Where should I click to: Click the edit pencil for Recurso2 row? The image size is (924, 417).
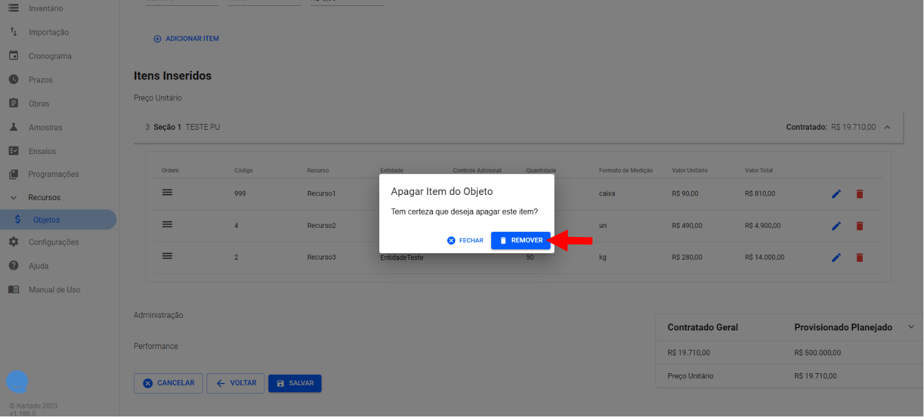[836, 226]
